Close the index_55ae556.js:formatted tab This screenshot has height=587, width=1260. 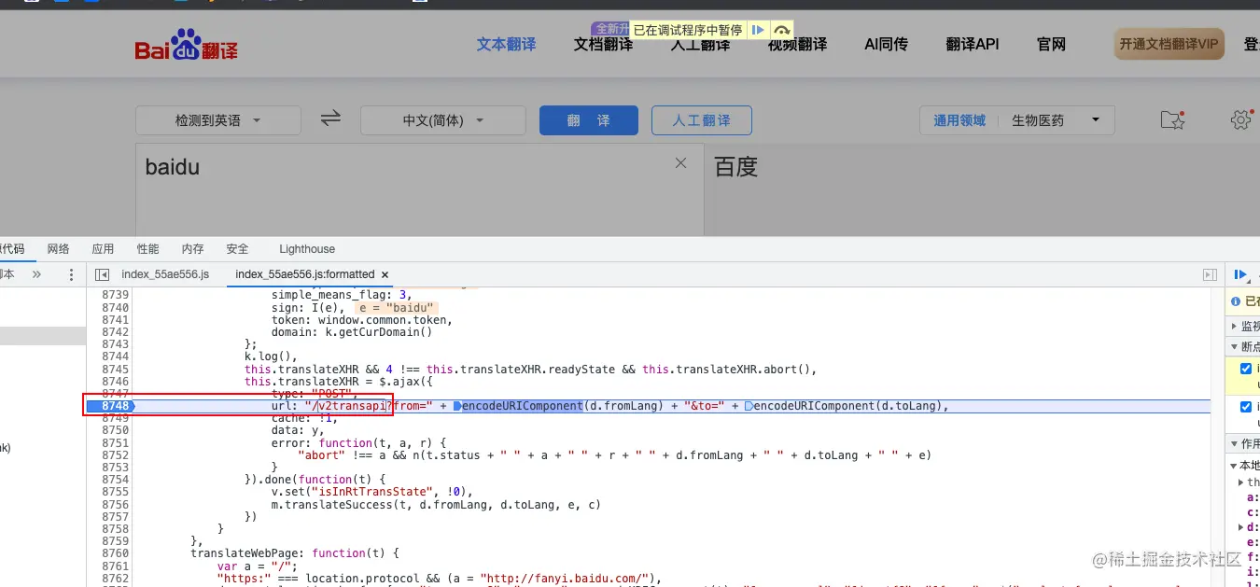(385, 274)
